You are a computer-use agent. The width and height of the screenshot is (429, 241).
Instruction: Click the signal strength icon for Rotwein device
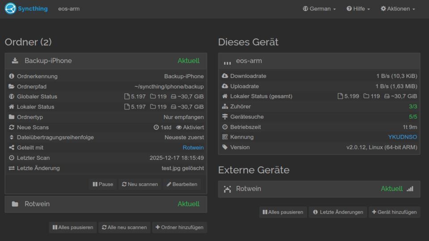[x=410, y=189]
